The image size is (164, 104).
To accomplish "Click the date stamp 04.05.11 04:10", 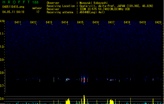I will coord(13,12).
